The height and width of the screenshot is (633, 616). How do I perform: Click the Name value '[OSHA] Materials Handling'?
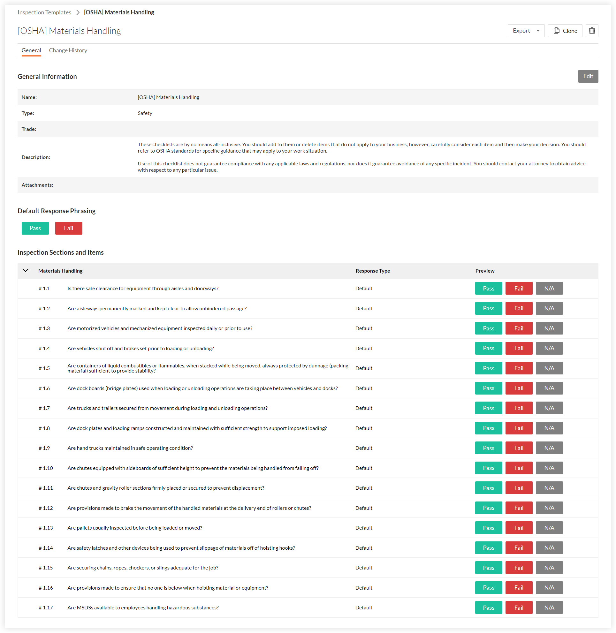pyautogui.click(x=168, y=97)
